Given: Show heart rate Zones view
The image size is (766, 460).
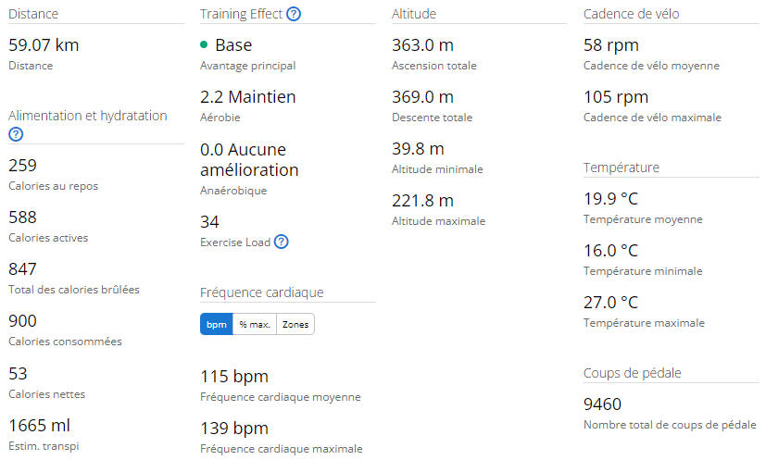Looking at the screenshot, I should click(x=295, y=324).
